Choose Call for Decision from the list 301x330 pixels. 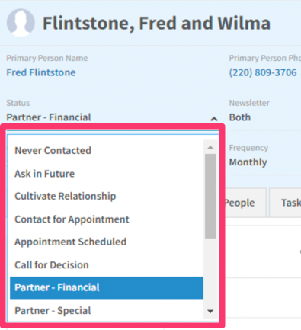tap(107, 264)
